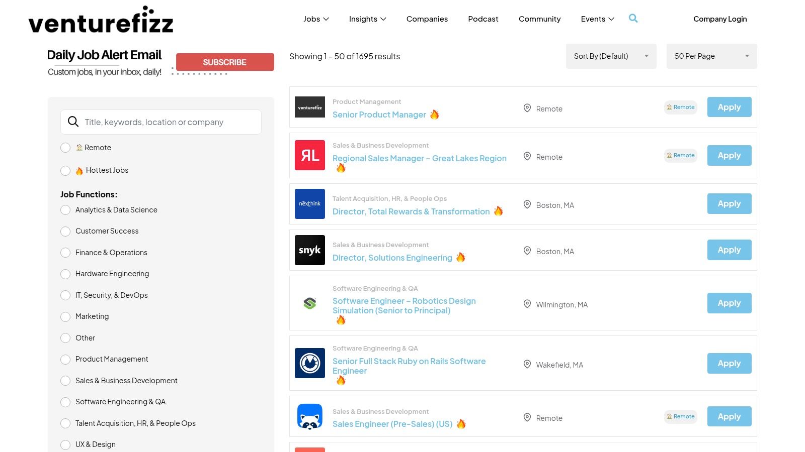
Task: Click the fire icon next to Senior Product Manager
Action: [x=435, y=115]
